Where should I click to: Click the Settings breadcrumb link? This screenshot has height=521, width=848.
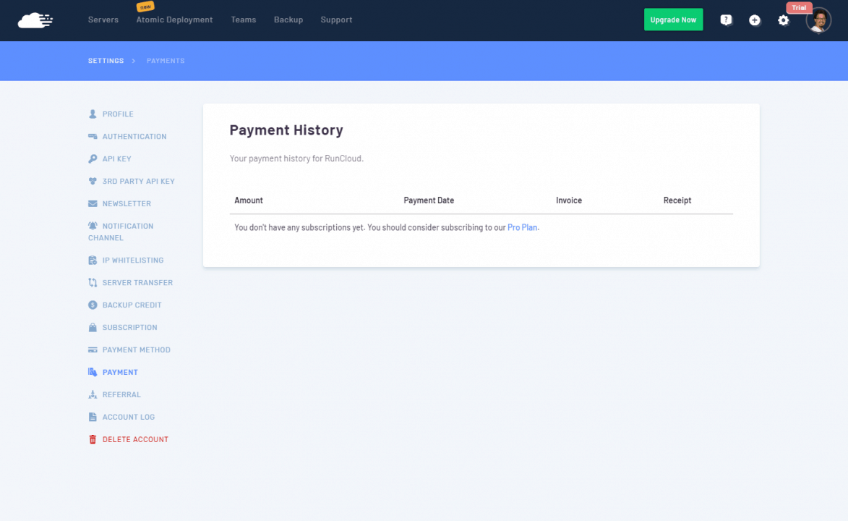(x=106, y=61)
